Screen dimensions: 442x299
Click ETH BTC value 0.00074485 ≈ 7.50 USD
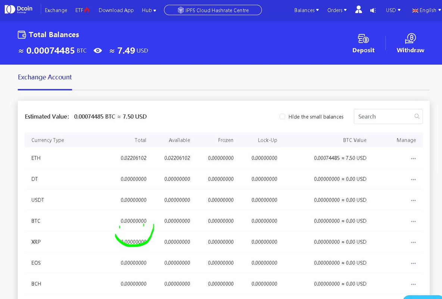[340, 158]
